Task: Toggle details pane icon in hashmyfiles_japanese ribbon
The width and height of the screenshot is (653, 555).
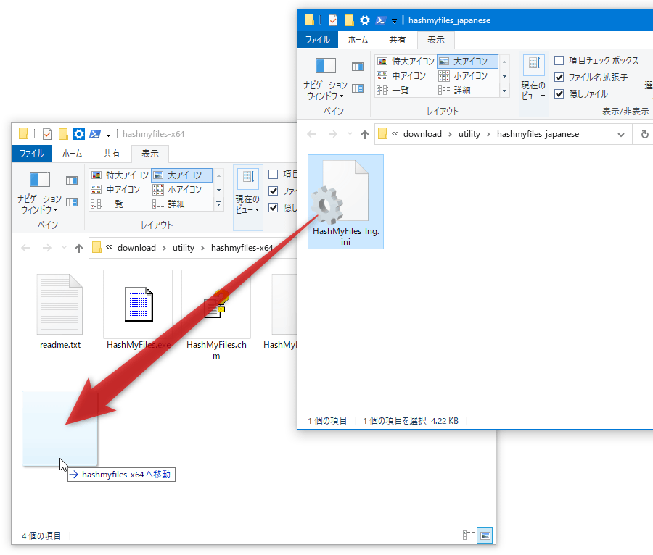Action: pyautogui.click(x=357, y=88)
